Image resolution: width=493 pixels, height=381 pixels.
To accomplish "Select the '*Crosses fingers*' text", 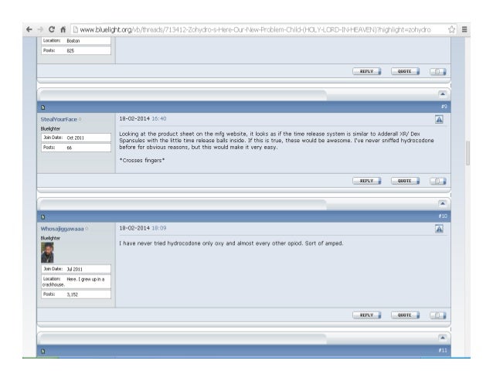I will pos(142,160).
